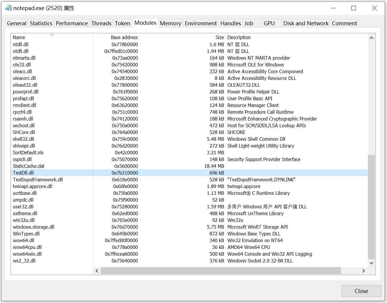The image size is (387, 303).
Task: Open the Job tab
Action: [249, 23]
